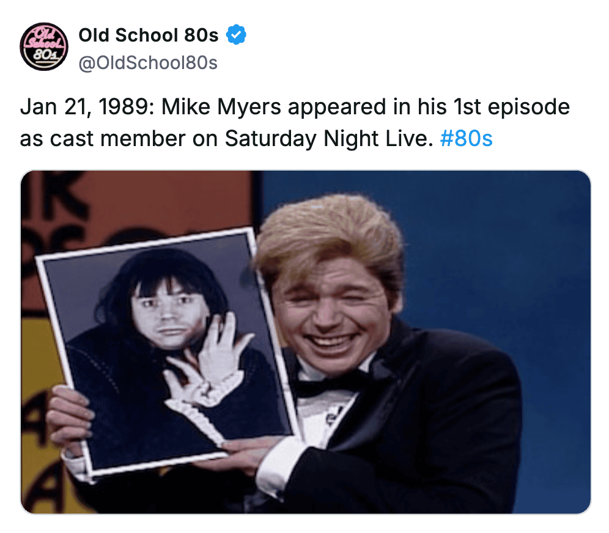Screen dimensions: 609x533
Task: Click the pink script logo inside avatar
Action: (x=43, y=39)
